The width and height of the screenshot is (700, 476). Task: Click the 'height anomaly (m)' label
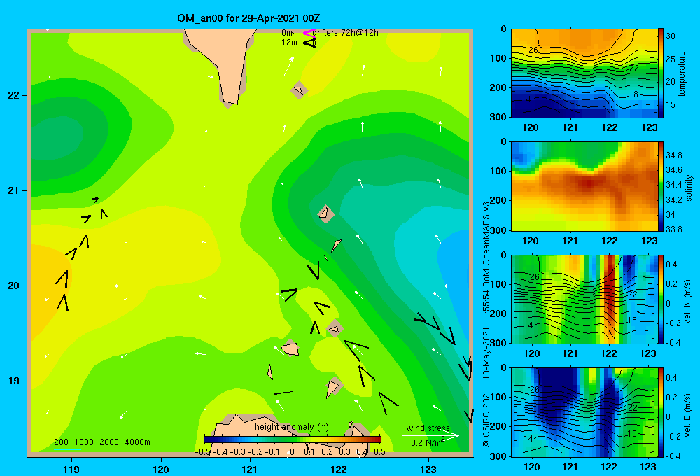point(292,427)
